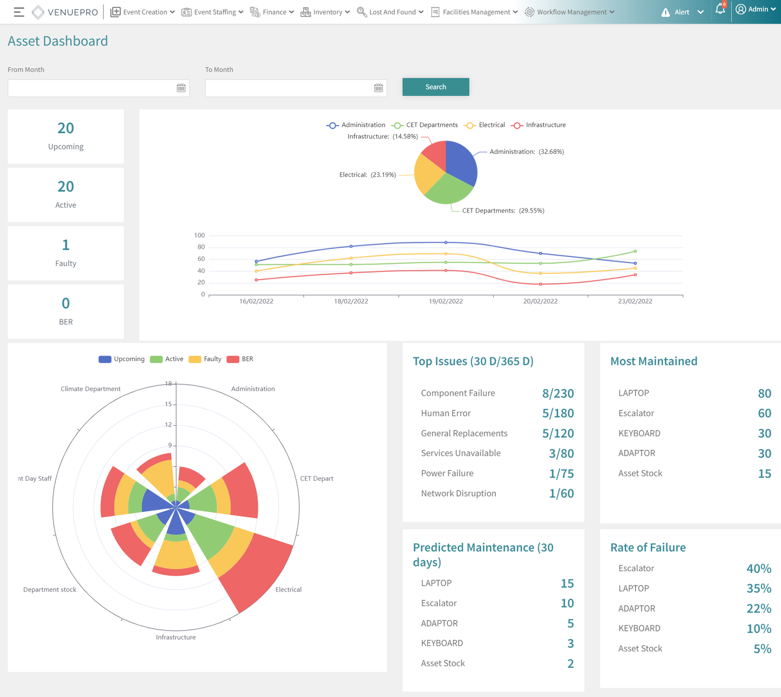Toggle Administration series in the chart legend

click(356, 125)
